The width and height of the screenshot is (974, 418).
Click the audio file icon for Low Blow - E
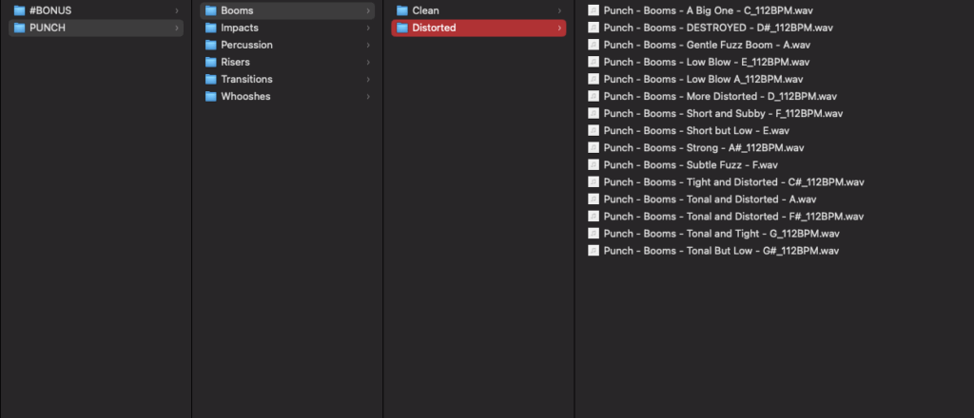click(594, 62)
